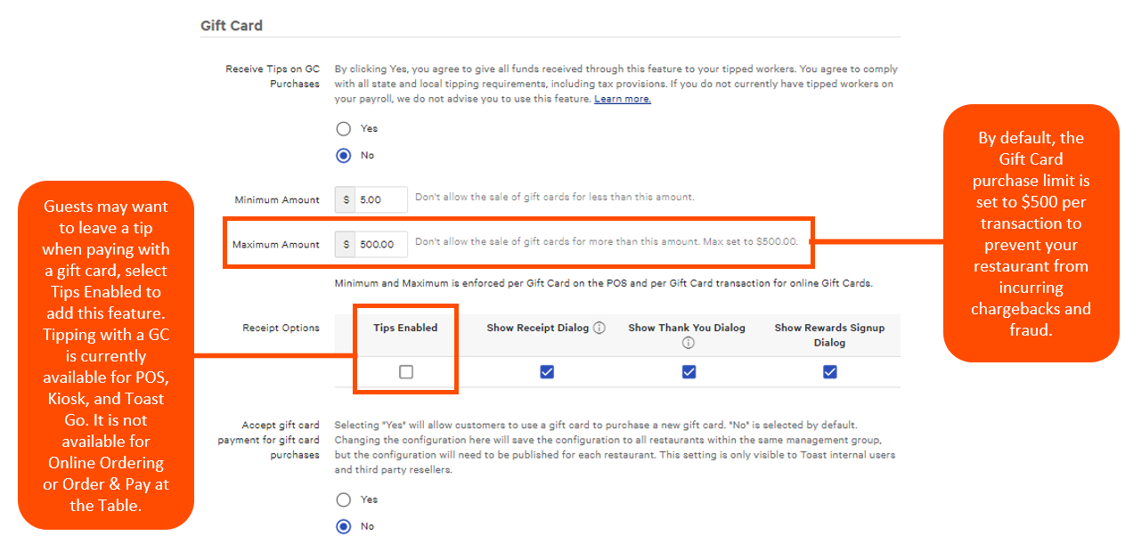This screenshot has height=552, width=1133.
Task: Click the dollar sign prefix for Minimum Amount
Action: click(346, 199)
